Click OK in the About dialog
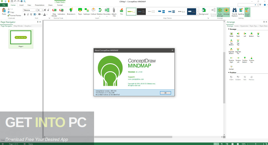 (165, 93)
